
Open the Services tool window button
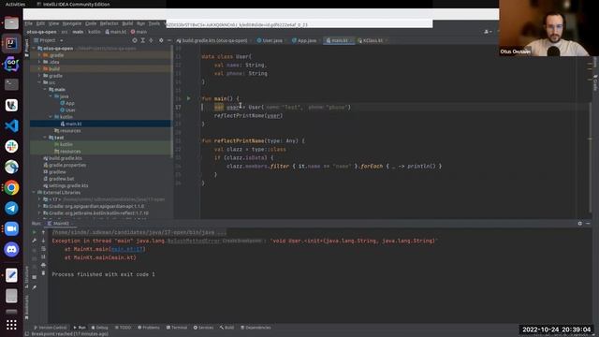203,328
